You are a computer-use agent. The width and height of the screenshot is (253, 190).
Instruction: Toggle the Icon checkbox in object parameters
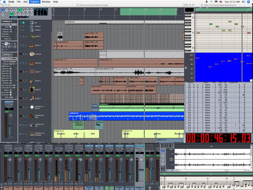click(x=11, y=59)
